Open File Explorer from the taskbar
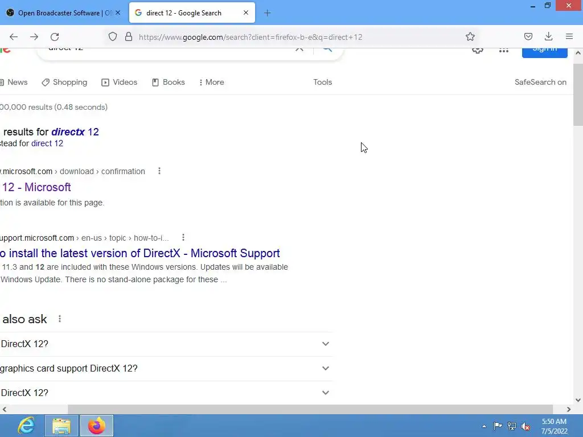This screenshot has width=583, height=437. coord(61,426)
